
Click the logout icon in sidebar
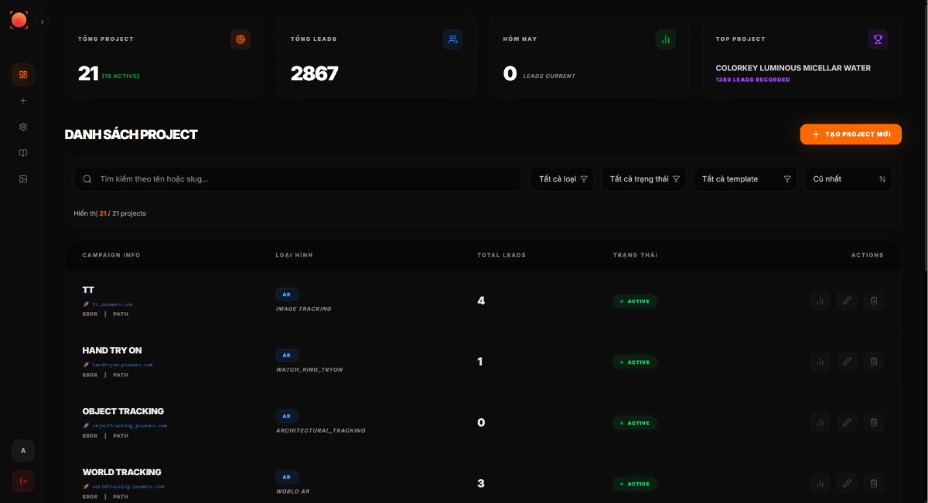pyautogui.click(x=23, y=481)
